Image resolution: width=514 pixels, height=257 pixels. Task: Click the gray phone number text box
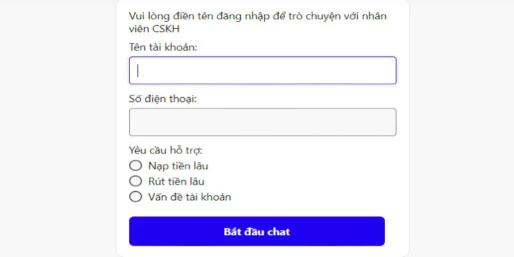262,122
